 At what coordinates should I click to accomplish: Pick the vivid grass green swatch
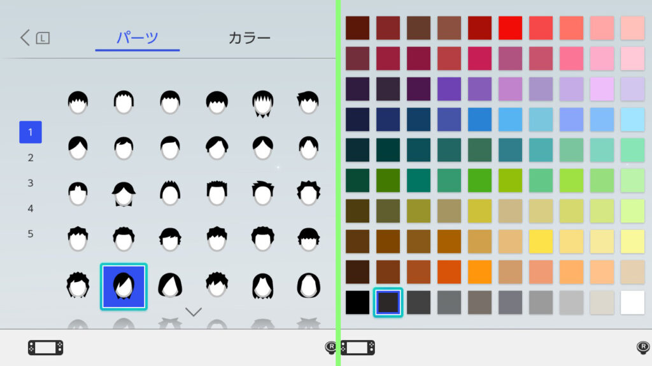pos(480,180)
